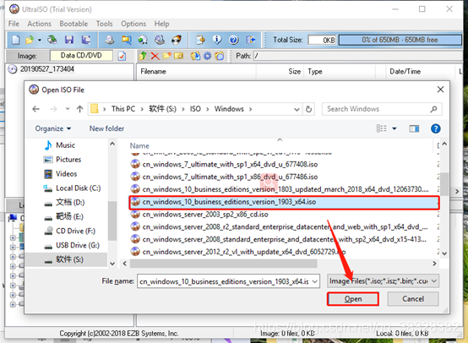This screenshot has width=468, height=343.
Task: Open the Organize dropdown
Action: click(53, 128)
